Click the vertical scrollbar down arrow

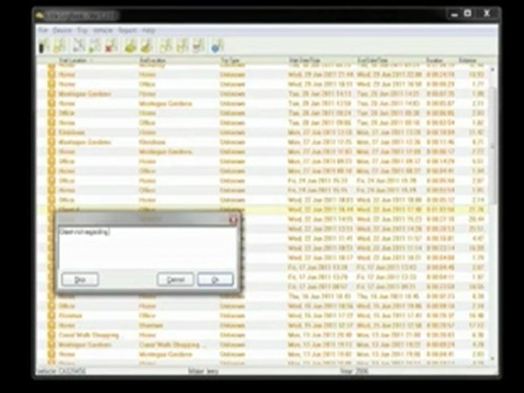pyautogui.click(x=492, y=359)
